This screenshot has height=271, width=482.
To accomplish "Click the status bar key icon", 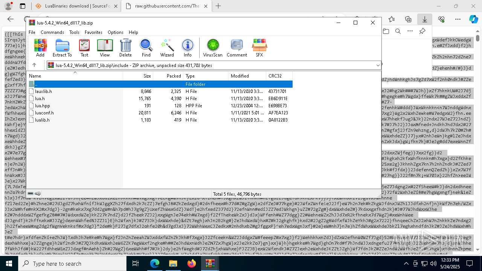I will tap(38, 194).
